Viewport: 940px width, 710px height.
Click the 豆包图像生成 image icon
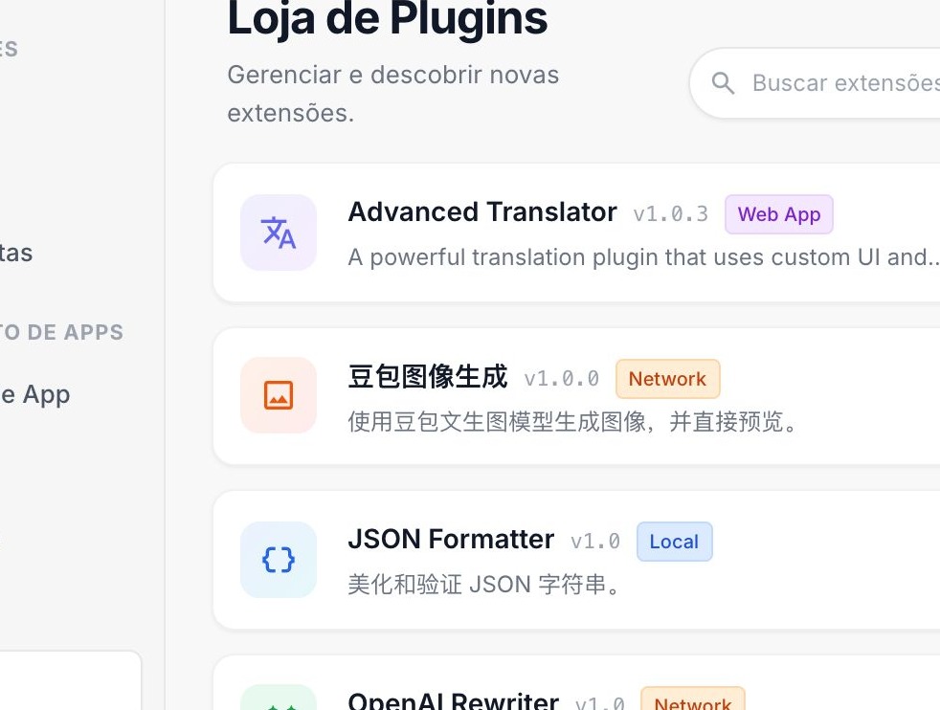pyautogui.click(x=279, y=395)
